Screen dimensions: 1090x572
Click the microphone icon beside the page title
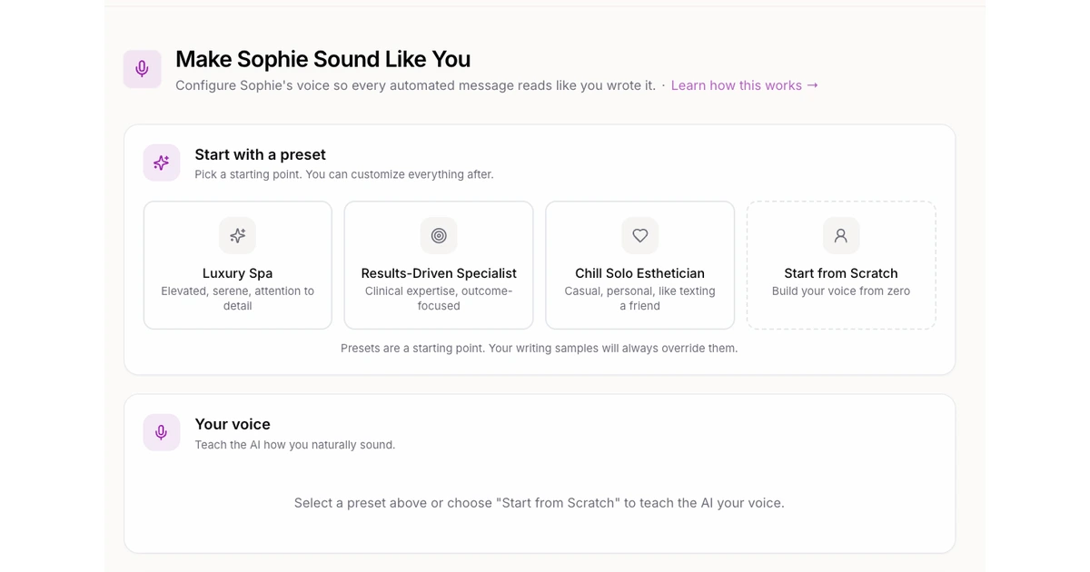point(143,69)
